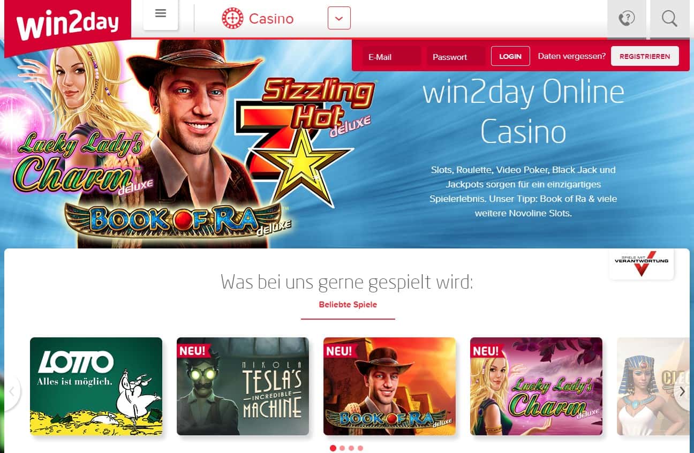Click the Spiele mit Verantwortung badge
The height and width of the screenshot is (453, 694).
pos(642,264)
